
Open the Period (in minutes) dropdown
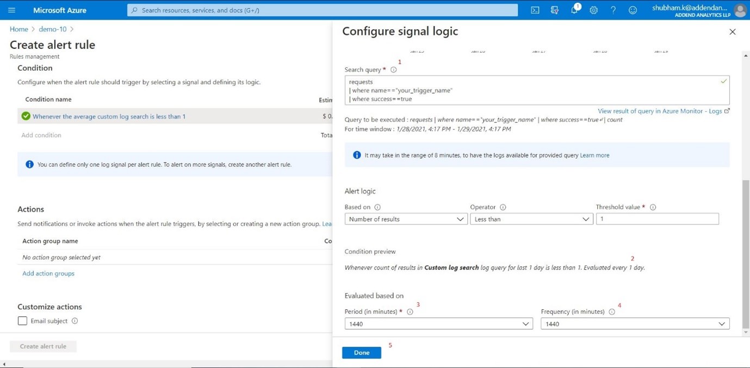[x=438, y=323]
